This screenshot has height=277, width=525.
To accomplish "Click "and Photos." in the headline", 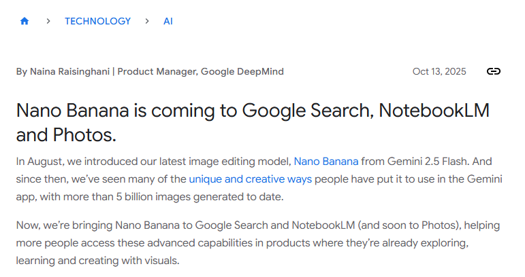I will point(66,135).
